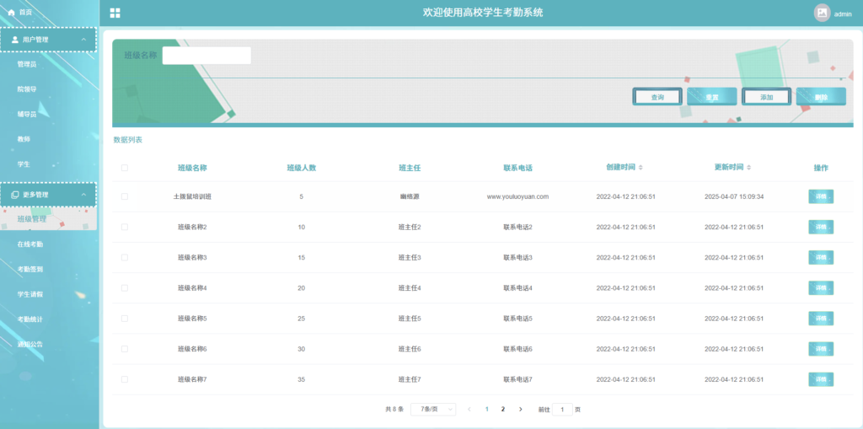Image resolution: width=863 pixels, height=429 pixels.
Task: Open 详情 for 班级名称3
Action: [821, 257]
